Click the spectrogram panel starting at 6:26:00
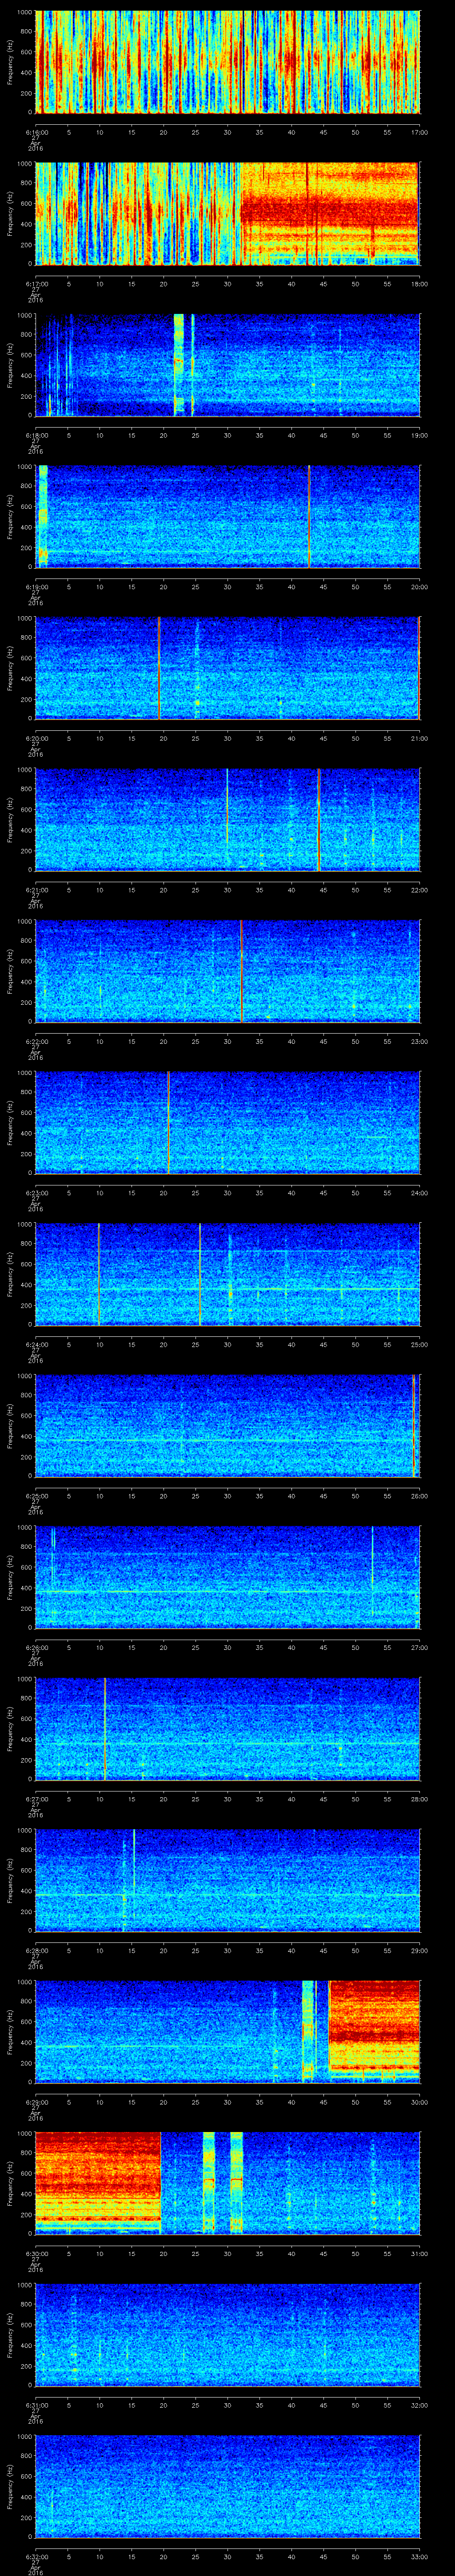Screen dimensions: 455x2576 227,1577
